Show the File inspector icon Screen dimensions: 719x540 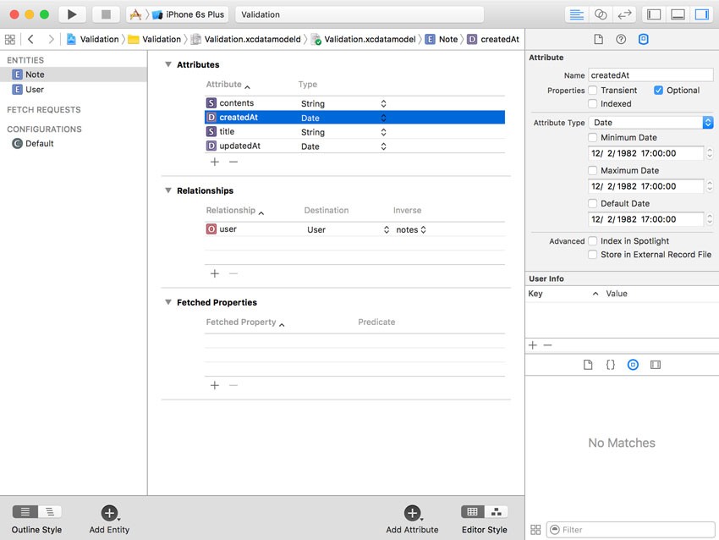coord(598,40)
